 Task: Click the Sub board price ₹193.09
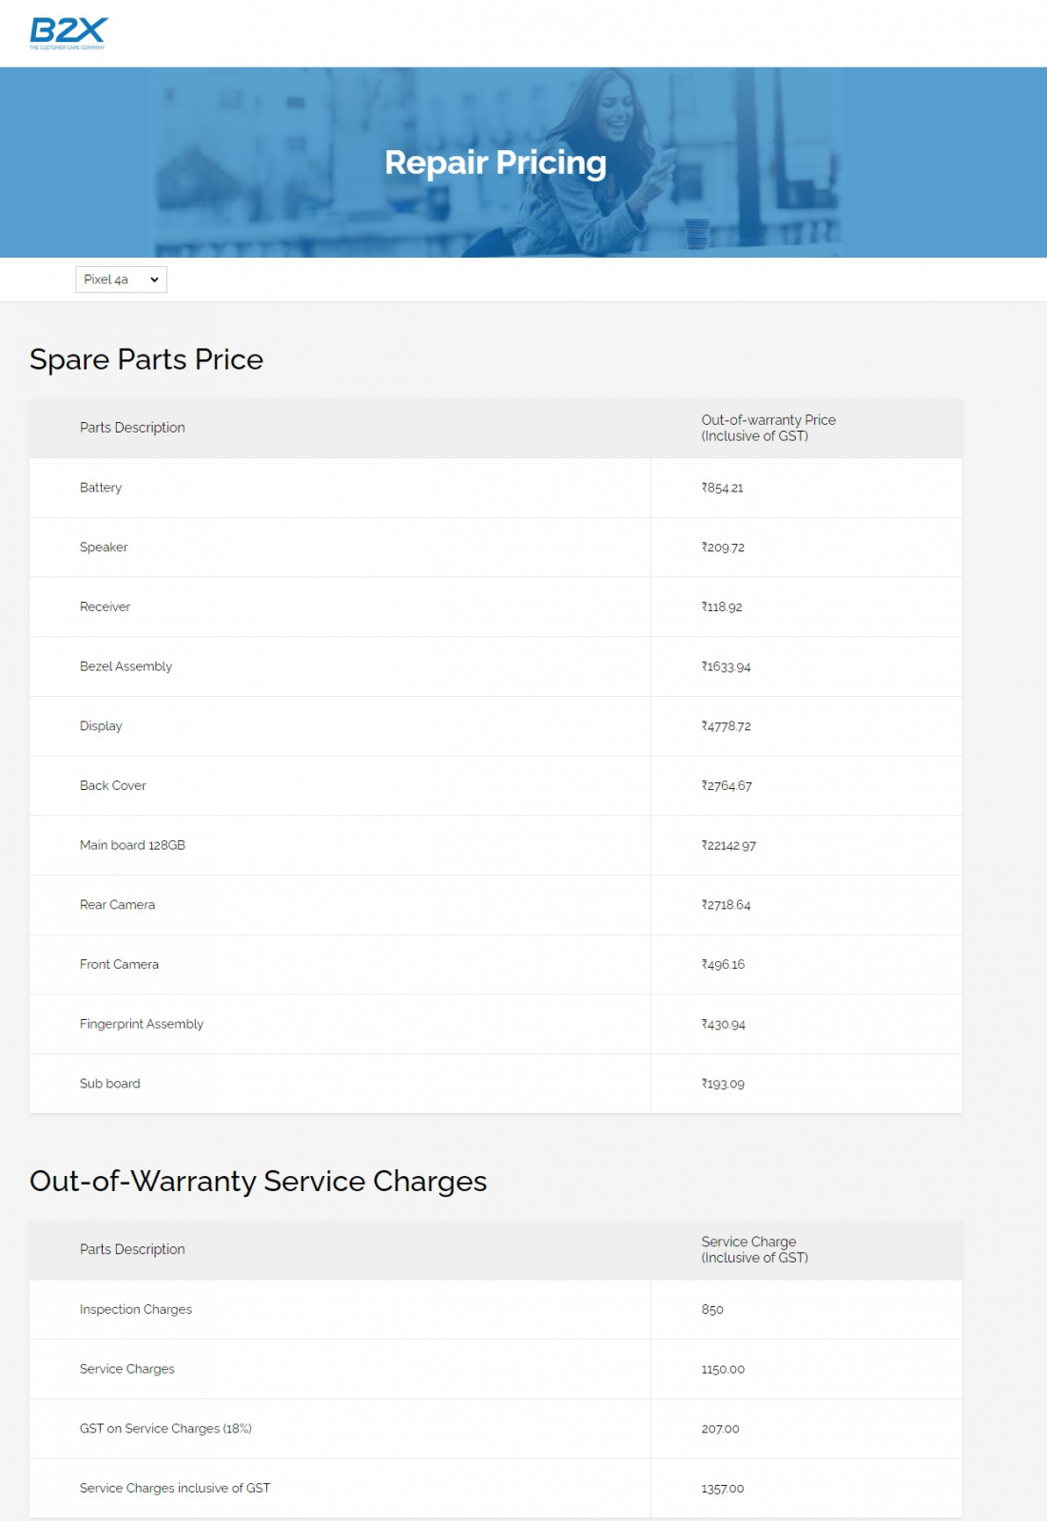tap(723, 1084)
